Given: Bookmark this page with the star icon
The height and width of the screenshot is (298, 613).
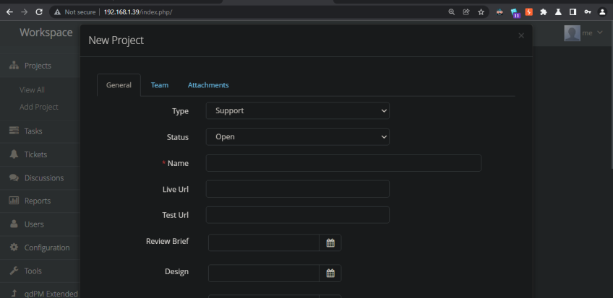Looking at the screenshot, I should click(x=481, y=12).
